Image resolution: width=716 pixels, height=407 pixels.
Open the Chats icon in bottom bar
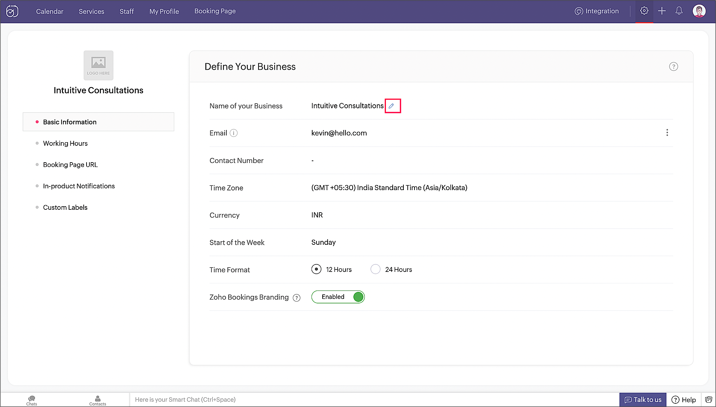click(x=31, y=400)
